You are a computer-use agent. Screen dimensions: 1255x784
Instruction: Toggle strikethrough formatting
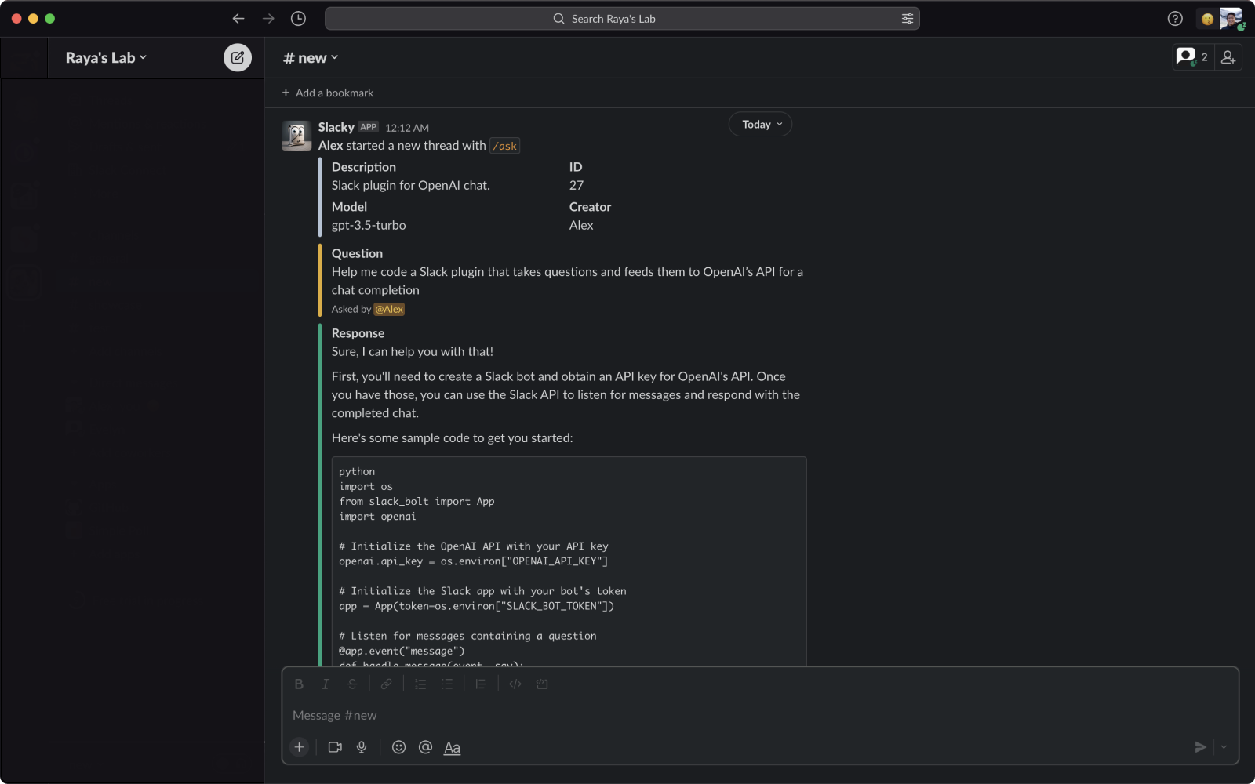tap(352, 684)
